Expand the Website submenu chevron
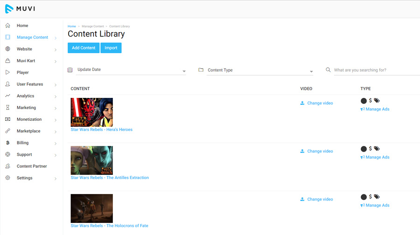This screenshot has width=420, height=235. [x=56, y=50]
